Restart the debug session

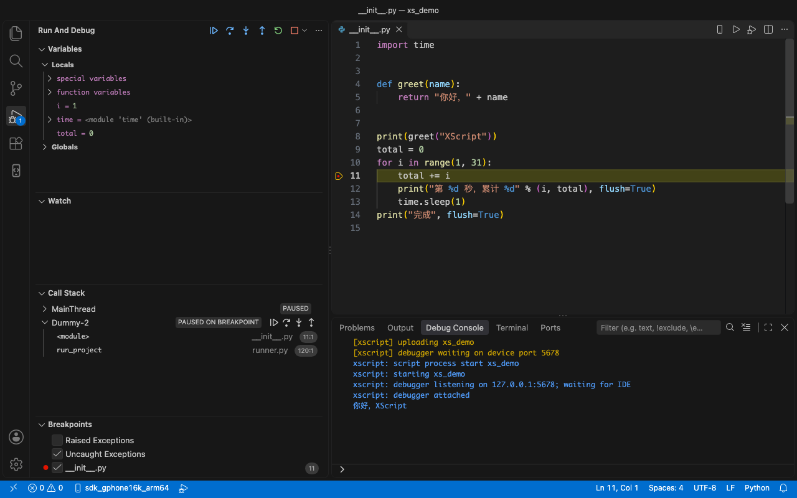[x=278, y=31]
